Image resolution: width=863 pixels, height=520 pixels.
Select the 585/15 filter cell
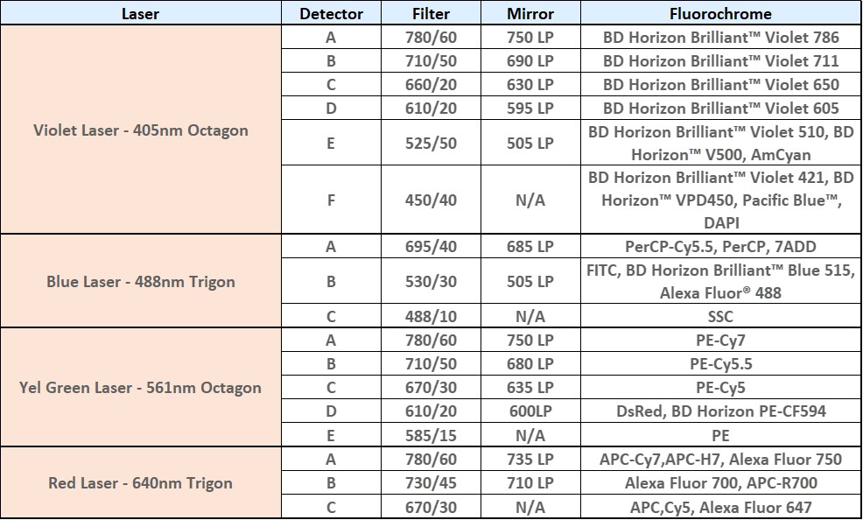(431, 435)
